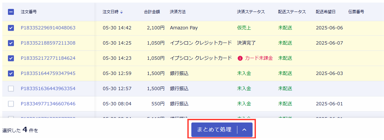Uncheck order P183352188597211308 checkbox
Image resolution: width=384 pixels, height=140 pixels.
coord(11,43)
